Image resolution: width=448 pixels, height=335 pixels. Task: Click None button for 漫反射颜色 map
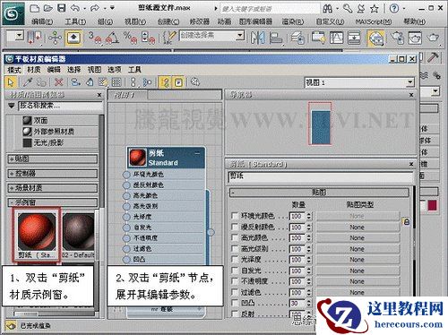pos(358,228)
